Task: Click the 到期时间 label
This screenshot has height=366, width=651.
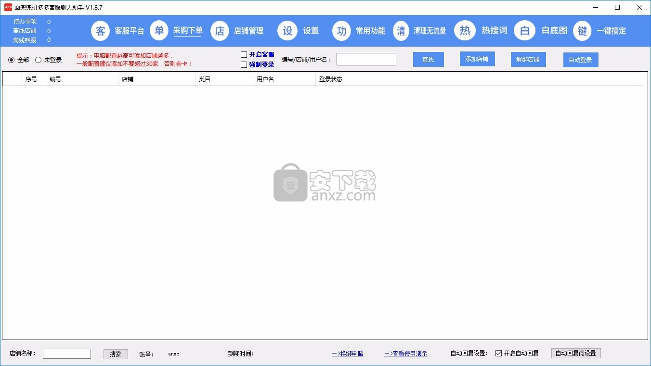Action: tap(241, 354)
